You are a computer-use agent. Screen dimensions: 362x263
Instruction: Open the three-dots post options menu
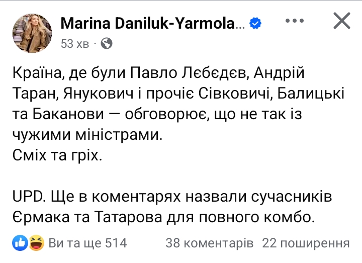[x=295, y=22]
